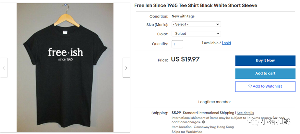Open the help icon beside additional charges
Screen dimensions: 300x134
click(203, 122)
